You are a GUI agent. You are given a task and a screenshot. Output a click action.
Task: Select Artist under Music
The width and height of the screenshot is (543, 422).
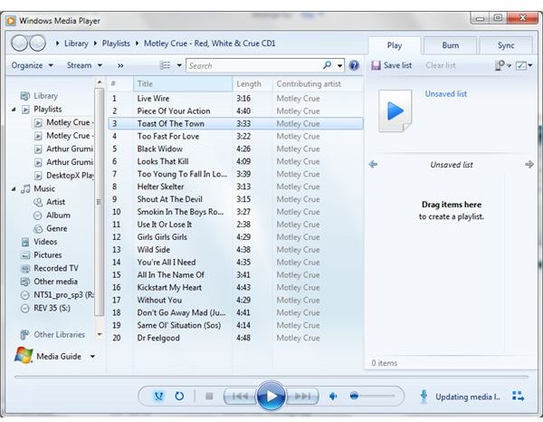[x=55, y=202]
